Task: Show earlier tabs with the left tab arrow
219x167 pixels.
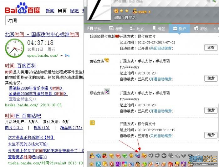Action: pos(215,29)
